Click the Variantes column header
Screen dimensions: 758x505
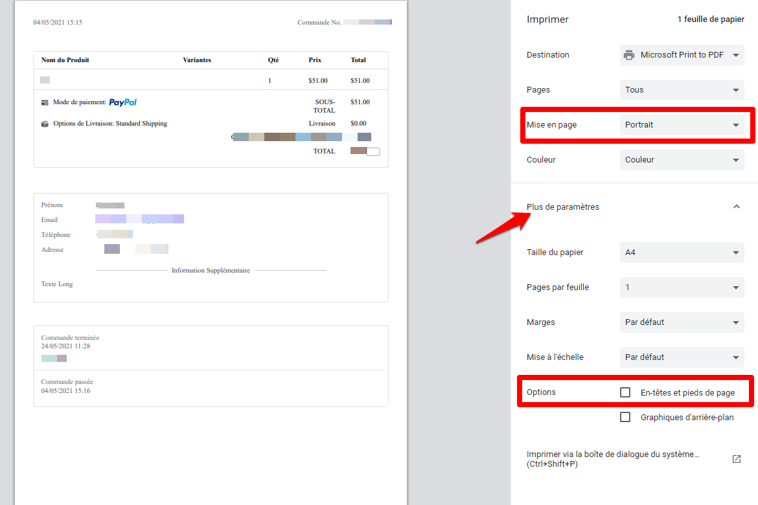click(197, 60)
